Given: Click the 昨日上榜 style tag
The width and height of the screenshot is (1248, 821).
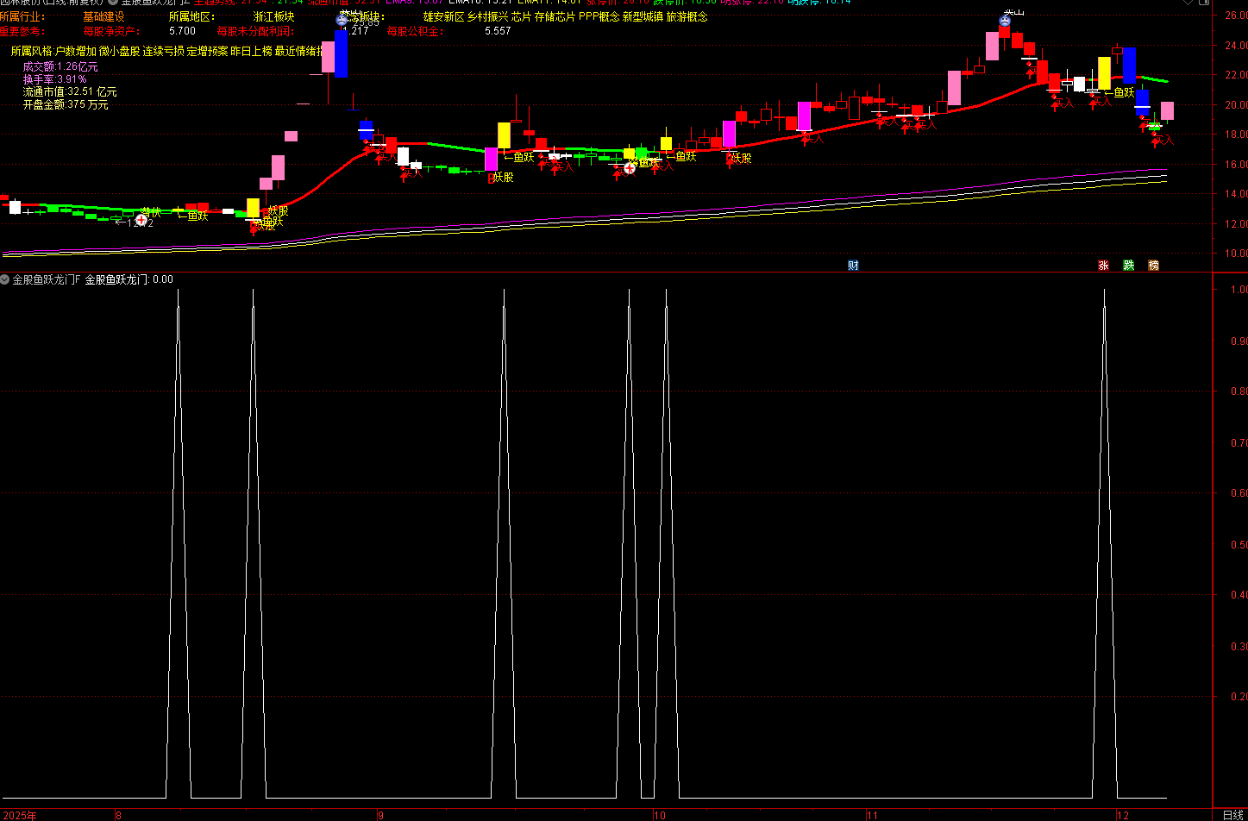Looking at the screenshot, I should [252, 52].
